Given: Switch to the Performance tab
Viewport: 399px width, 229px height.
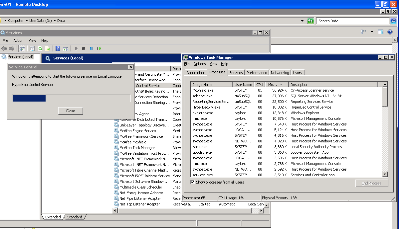Looking at the screenshot, I should pos(257,73).
